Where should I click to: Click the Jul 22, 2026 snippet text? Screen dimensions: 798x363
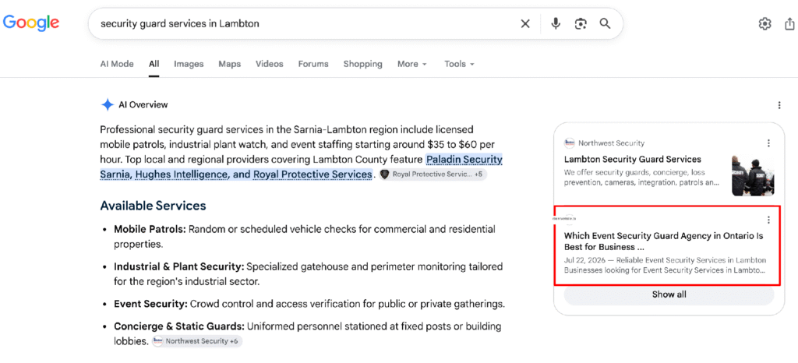click(664, 265)
